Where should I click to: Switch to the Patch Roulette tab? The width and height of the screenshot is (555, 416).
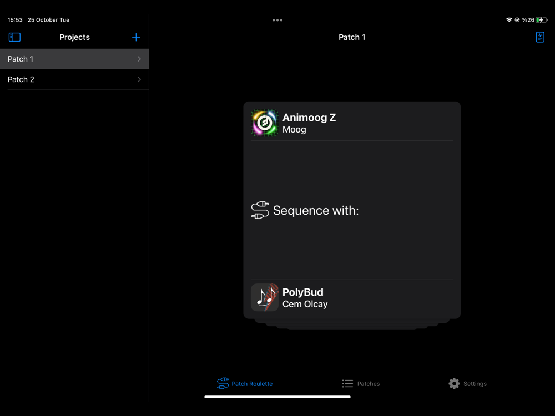click(x=245, y=383)
